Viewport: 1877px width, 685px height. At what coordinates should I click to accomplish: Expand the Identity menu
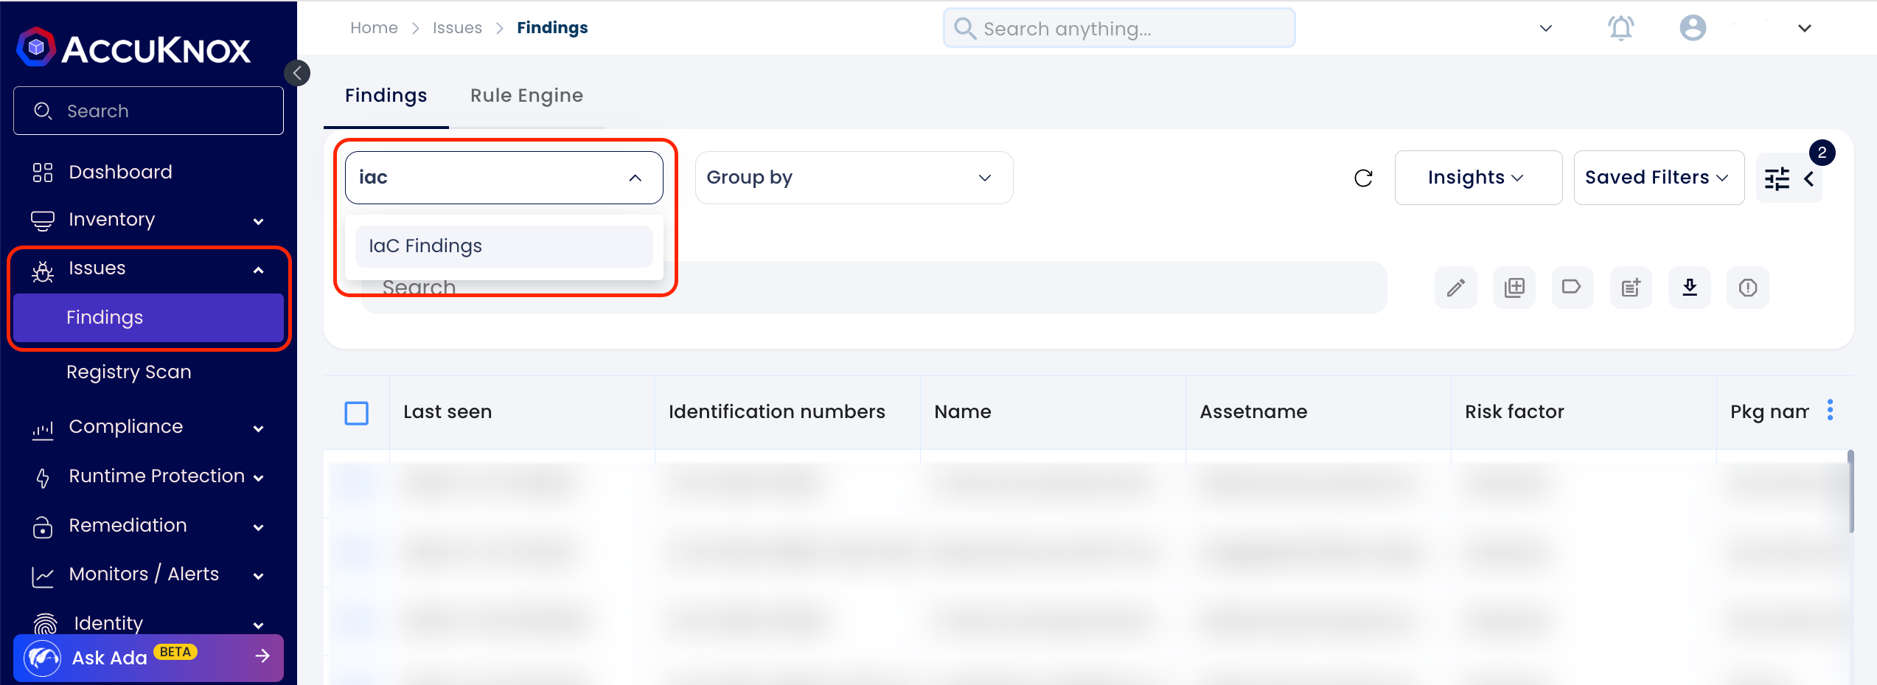click(x=147, y=623)
